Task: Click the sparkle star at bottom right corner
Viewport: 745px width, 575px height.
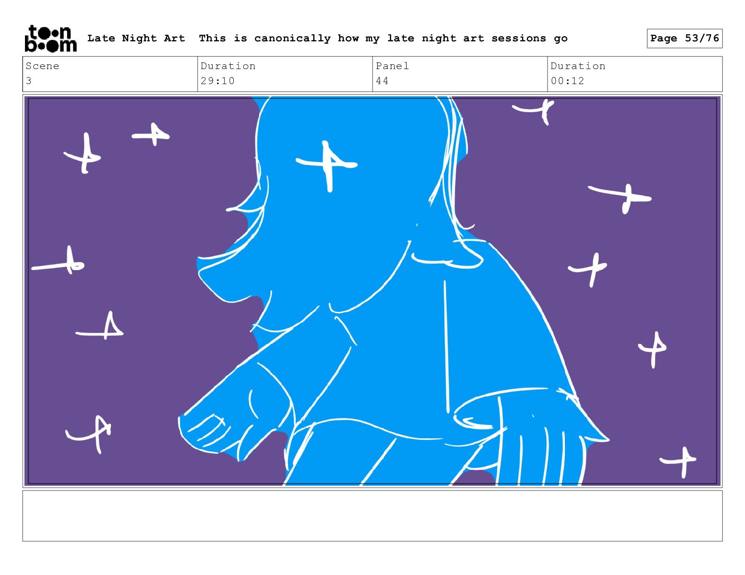Action: tap(679, 461)
